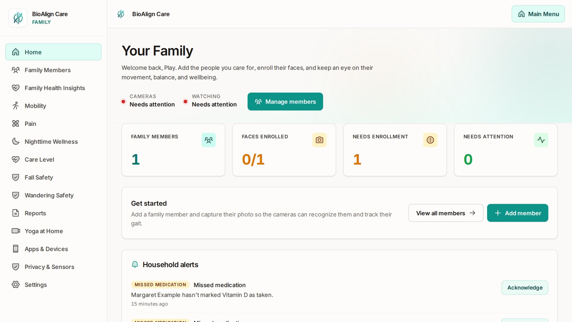Open Privacy & Sensors
This screenshot has width=572, height=322.
(53, 267)
